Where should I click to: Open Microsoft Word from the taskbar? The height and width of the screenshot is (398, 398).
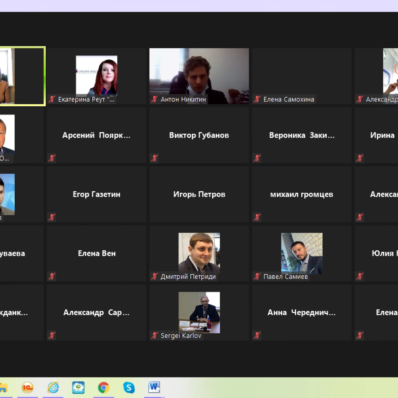[154, 387]
